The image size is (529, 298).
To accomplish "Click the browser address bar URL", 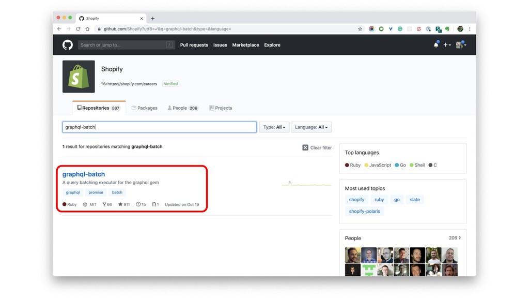I will coord(167,29).
